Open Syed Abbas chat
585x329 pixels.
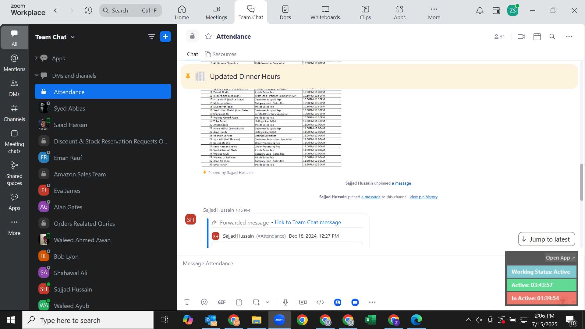tap(103, 108)
